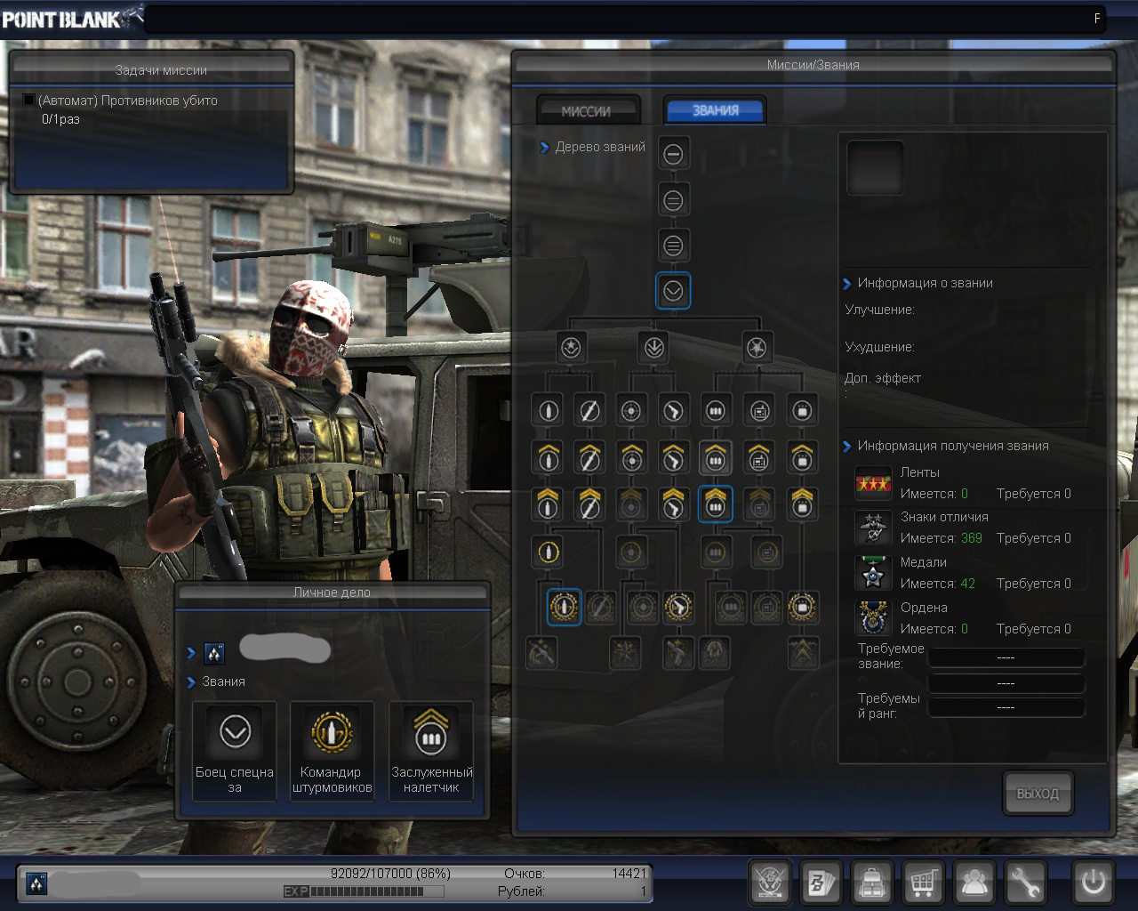Screen dimensions: 1138x911
Task: Click the Требуемый ранг field
Action: pyautogui.click(x=1006, y=707)
